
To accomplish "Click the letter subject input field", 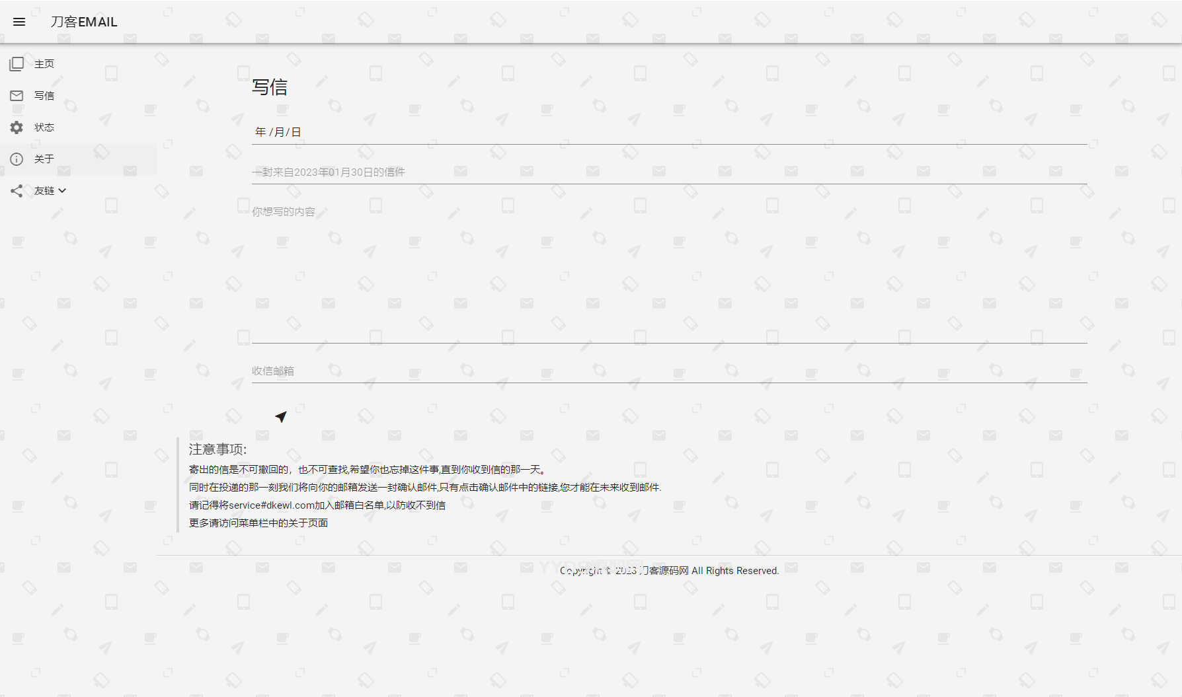I will click(463, 171).
